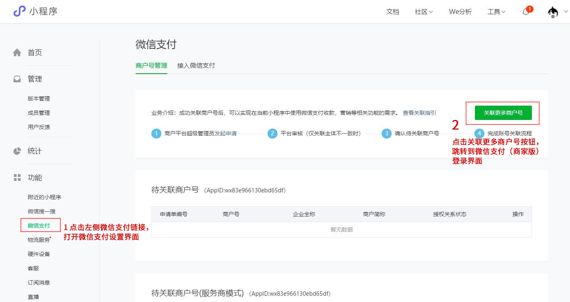
Task: Click the user avatar icon
Action: 553,12
